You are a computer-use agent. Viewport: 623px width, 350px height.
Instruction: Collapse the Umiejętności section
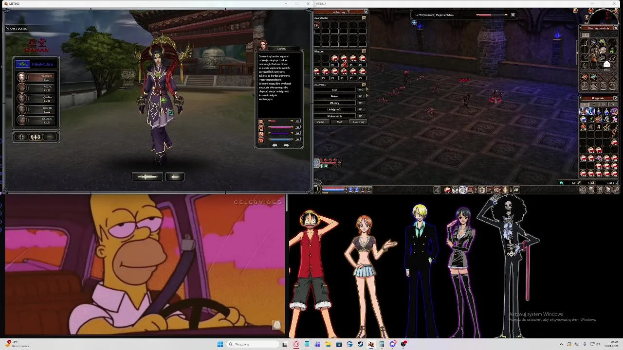click(x=364, y=17)
